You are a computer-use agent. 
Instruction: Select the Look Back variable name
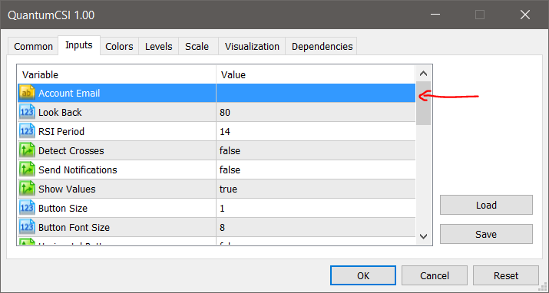click(60, 112)
